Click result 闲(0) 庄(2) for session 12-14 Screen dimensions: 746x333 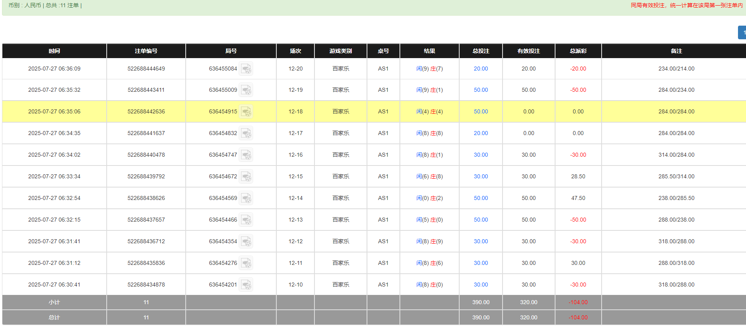click(x=429, y=198)
